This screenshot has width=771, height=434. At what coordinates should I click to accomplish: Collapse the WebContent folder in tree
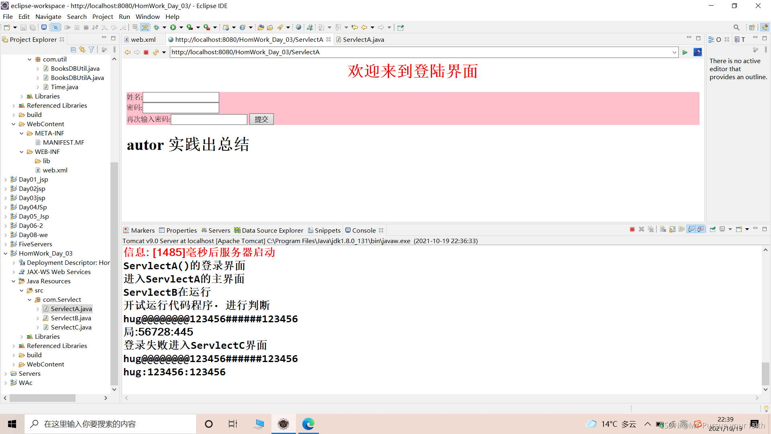click(14, 124)
